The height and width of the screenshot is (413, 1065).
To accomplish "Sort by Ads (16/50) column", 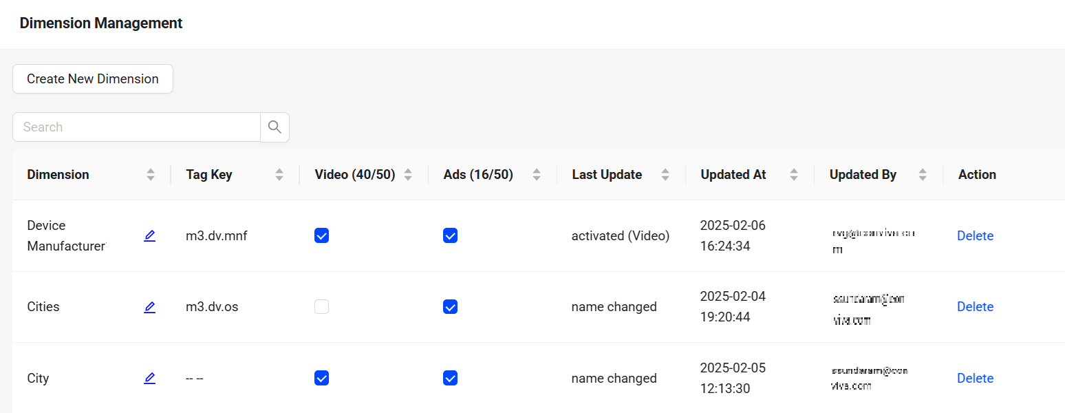I will tap(537, 175).
